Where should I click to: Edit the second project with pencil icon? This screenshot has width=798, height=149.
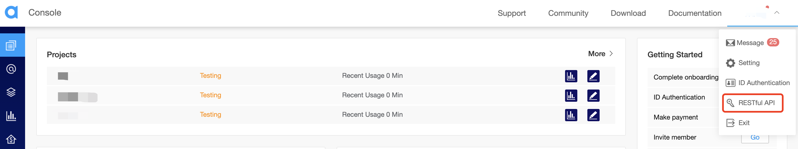pyautogui.click(x=593, y=96)
